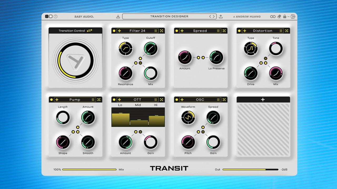Randomize the Filter 24 module with dice icon
337x189 pixels.
tap(161, 31)
